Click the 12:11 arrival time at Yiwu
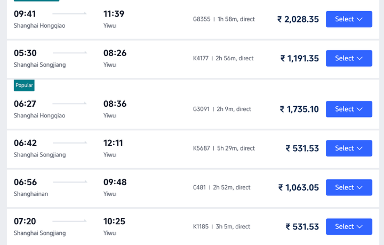This screenshot has height=245, width=384. (113, 143)
